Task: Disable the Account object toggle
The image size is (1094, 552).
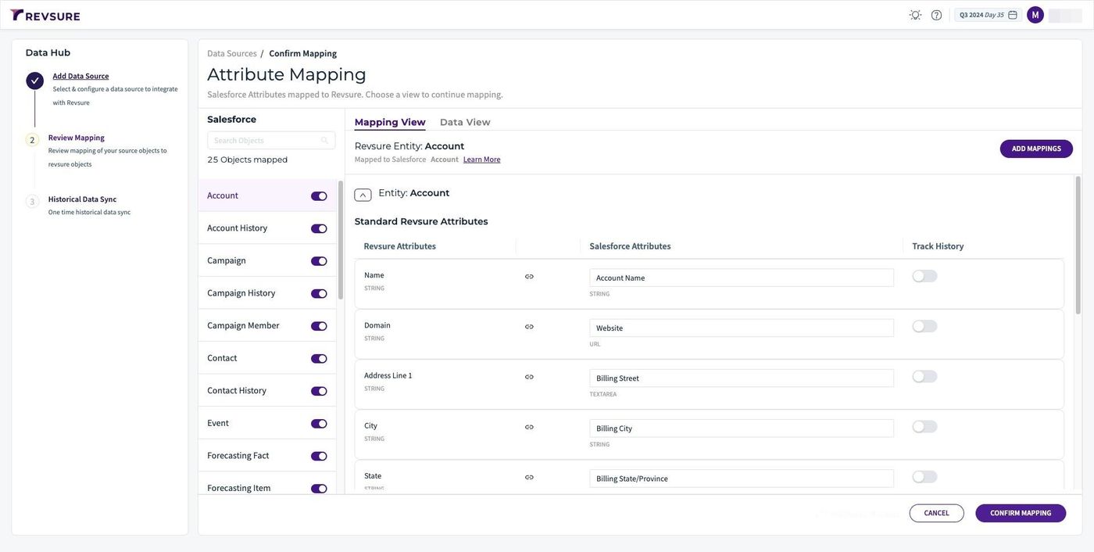Action: [319, 196]
